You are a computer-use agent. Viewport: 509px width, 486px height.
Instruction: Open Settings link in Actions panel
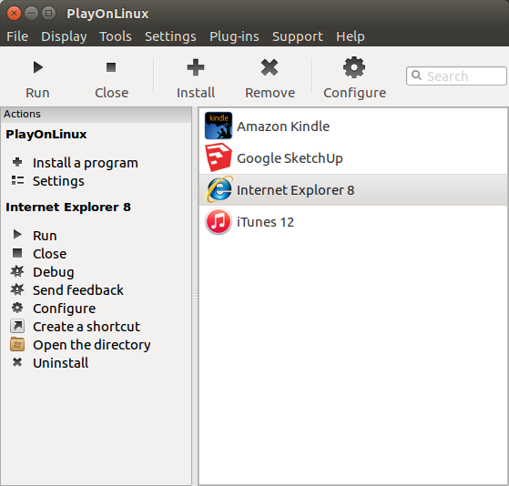[x=58, y=181]
